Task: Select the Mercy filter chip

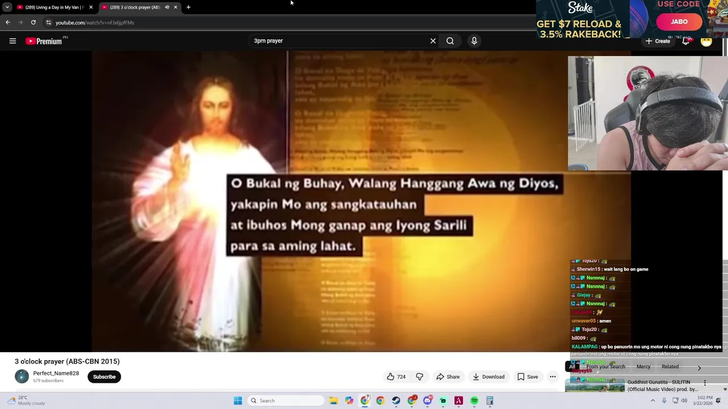Action: (x=643, y=367)
